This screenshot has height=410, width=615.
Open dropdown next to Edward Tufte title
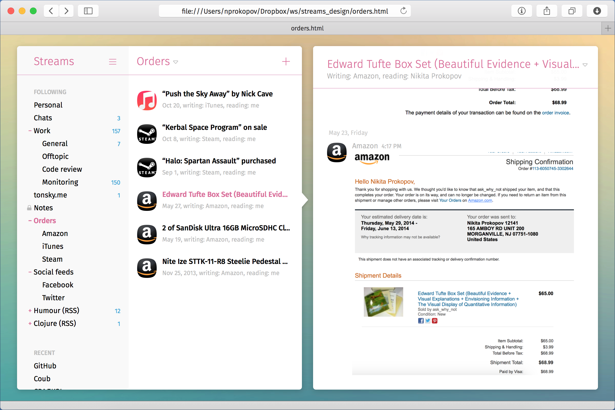click(585, 65)
